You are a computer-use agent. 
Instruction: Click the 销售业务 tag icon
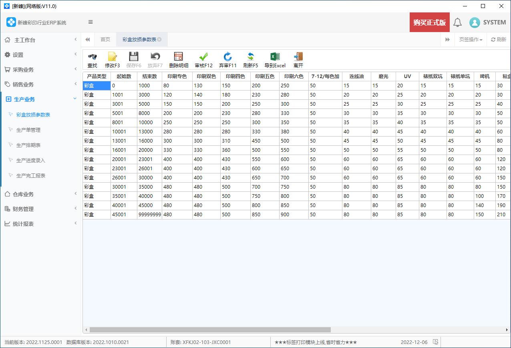pos(7,84)
